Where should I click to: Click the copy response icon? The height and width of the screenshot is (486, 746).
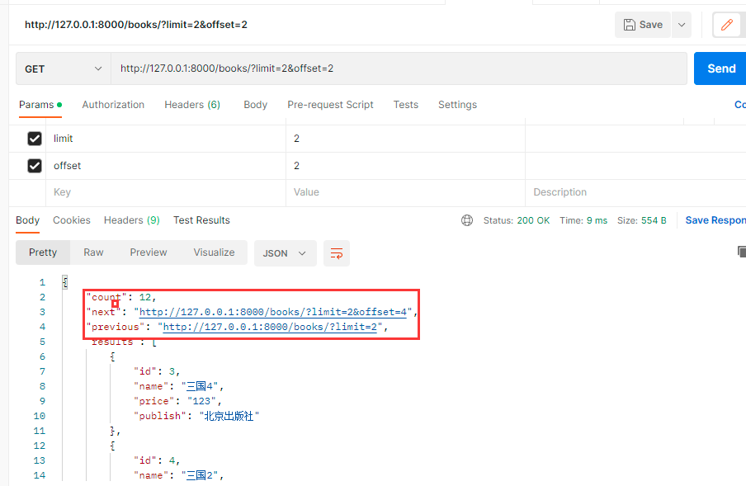(x=740, y=252)
